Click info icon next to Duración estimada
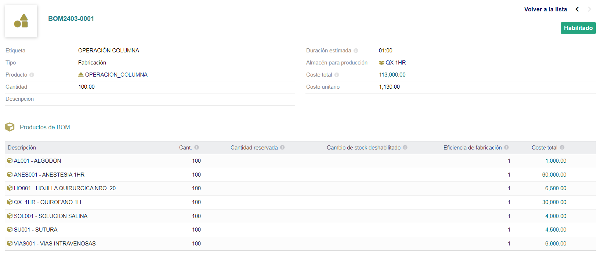Screen dimensions: 601x255 click(356, 51)
